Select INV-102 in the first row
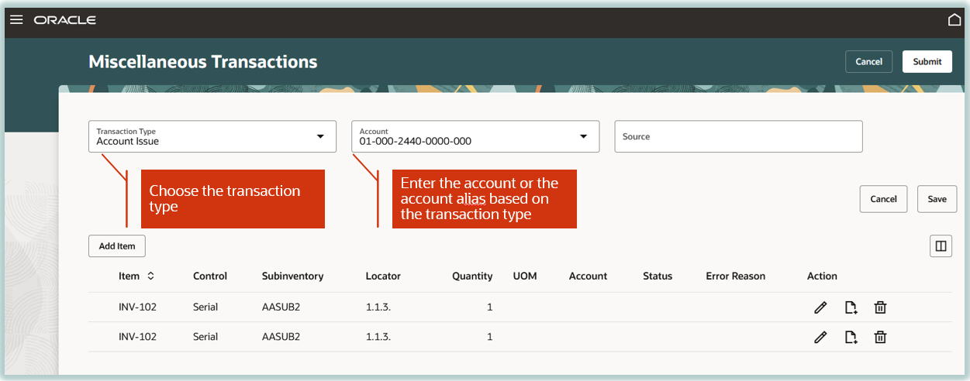The width and height of the screenshot is (970, 381). click(137, 307)
